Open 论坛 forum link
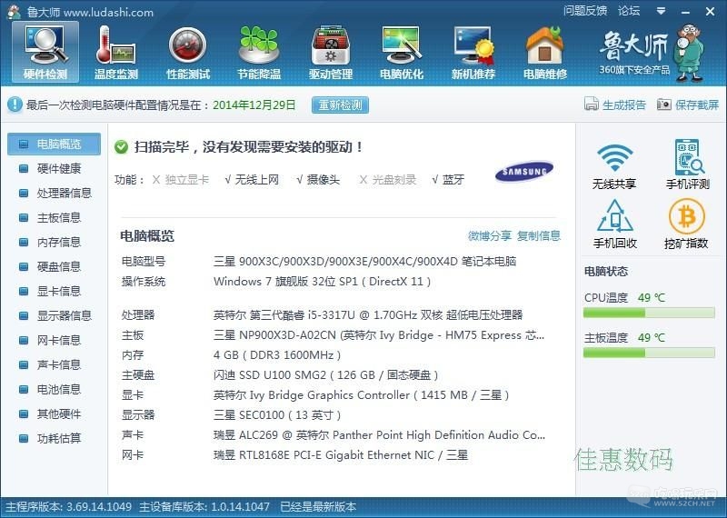Viewport: 727px width, 518px height. (629, 11)
